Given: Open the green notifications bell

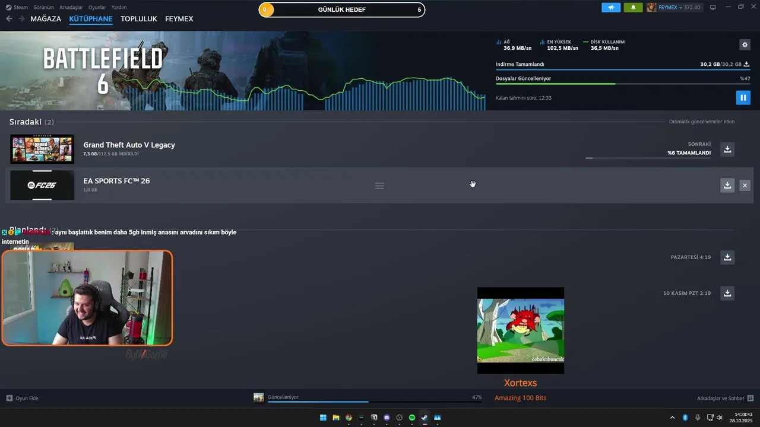Looking at the screenshot, I should click(x=633, y=7).
